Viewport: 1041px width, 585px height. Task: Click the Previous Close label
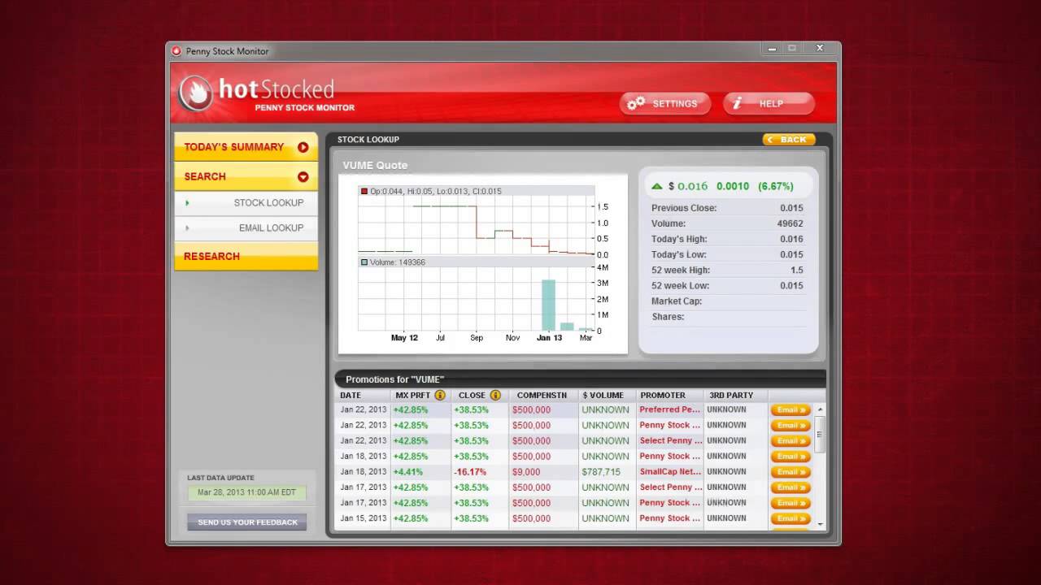(684, 208)
